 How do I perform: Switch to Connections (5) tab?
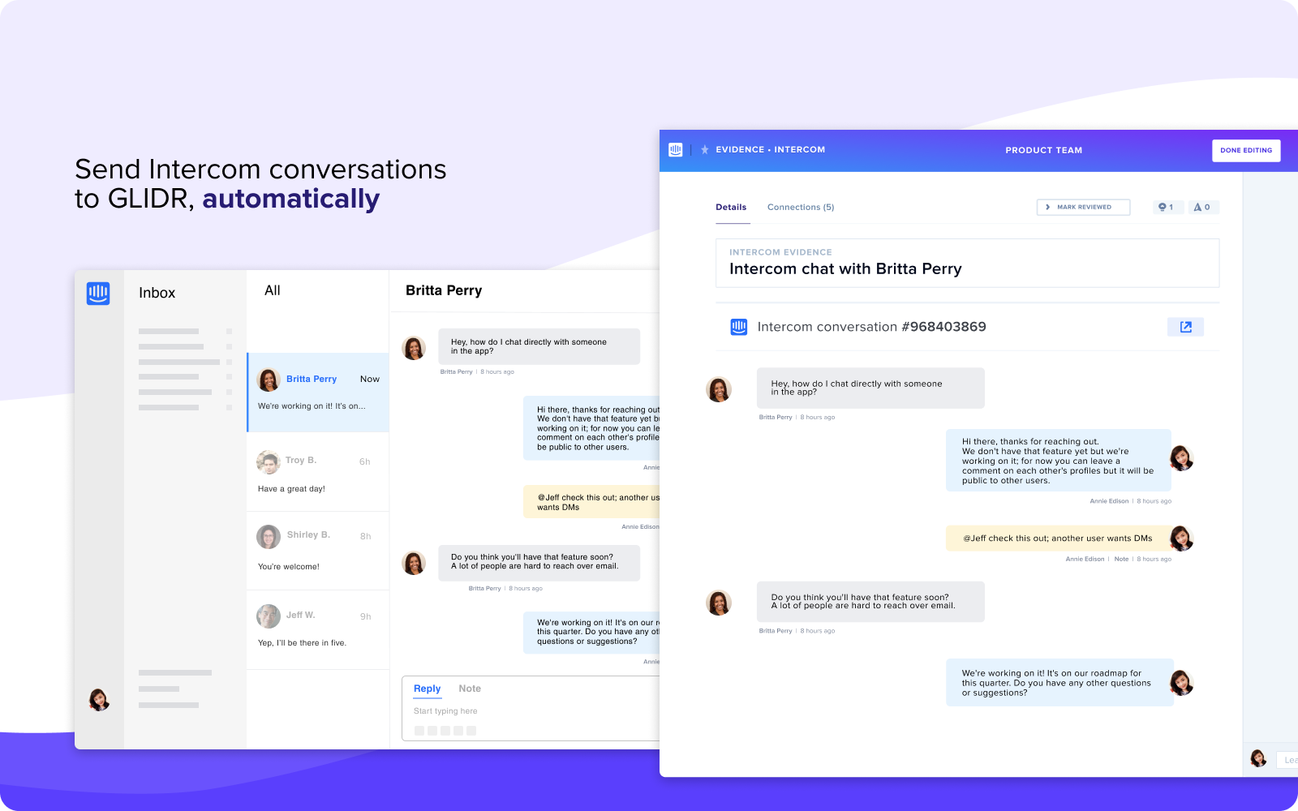pos(801,208)
